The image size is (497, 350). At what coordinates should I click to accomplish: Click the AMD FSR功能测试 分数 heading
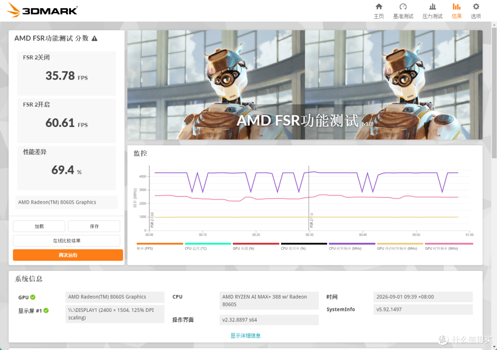tap(52, 38)
